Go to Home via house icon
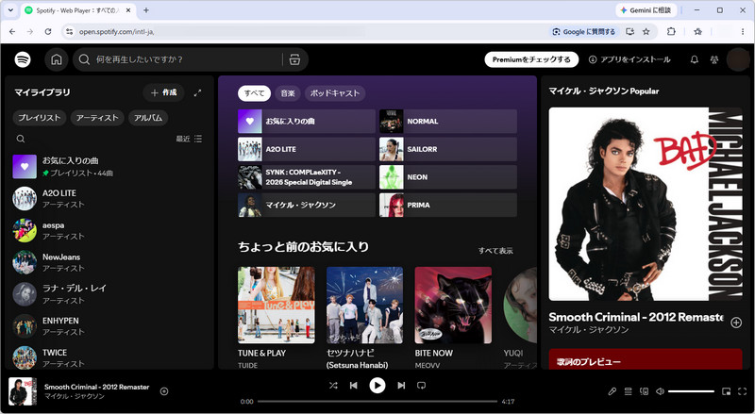Viewport: 755px width, 414px height. click(57, 59)
